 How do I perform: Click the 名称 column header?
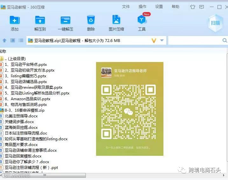[3, 51]
